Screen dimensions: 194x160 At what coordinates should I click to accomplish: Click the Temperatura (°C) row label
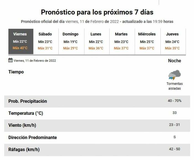[x=25, y=113]
